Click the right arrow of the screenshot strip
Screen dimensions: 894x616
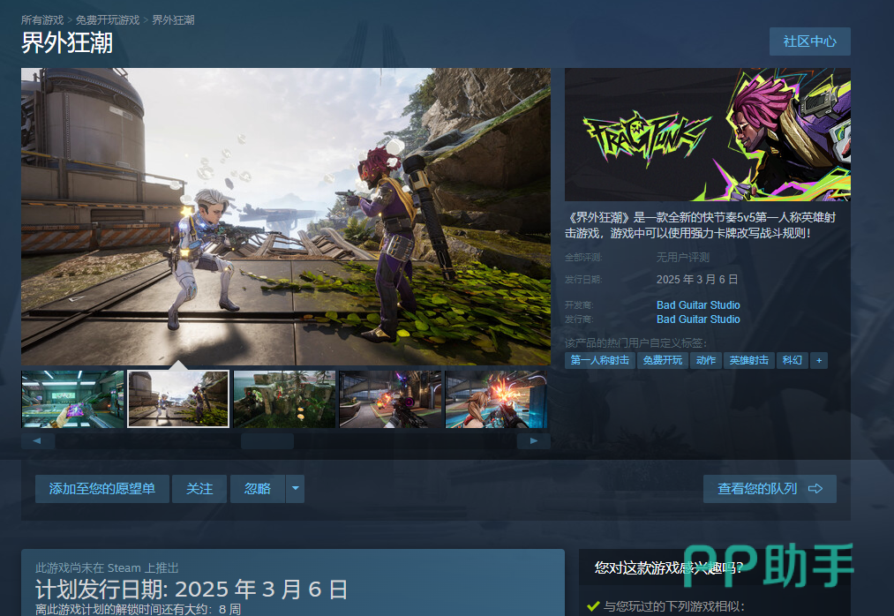pyautogui.click(x=534, y=441)
